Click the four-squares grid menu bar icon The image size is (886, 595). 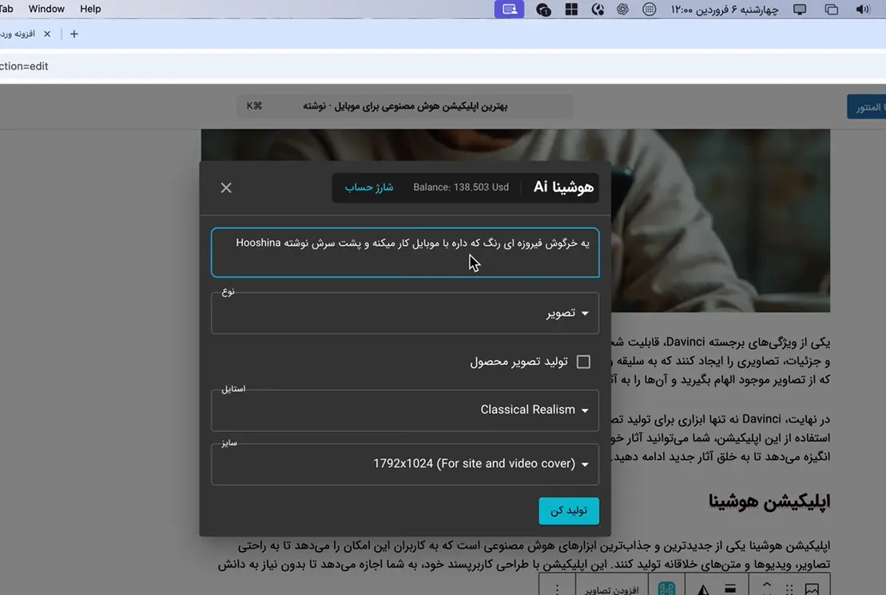pos(571,9)
